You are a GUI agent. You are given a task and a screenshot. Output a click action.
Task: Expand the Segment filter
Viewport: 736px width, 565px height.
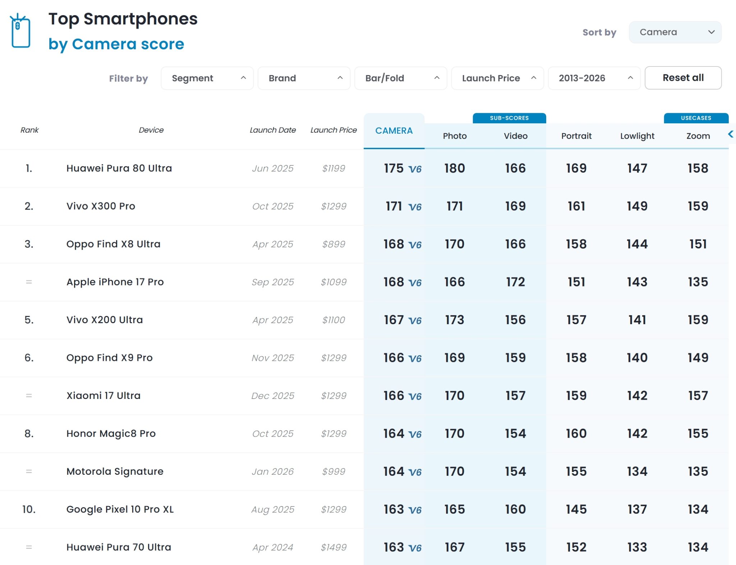click(207, 78)
